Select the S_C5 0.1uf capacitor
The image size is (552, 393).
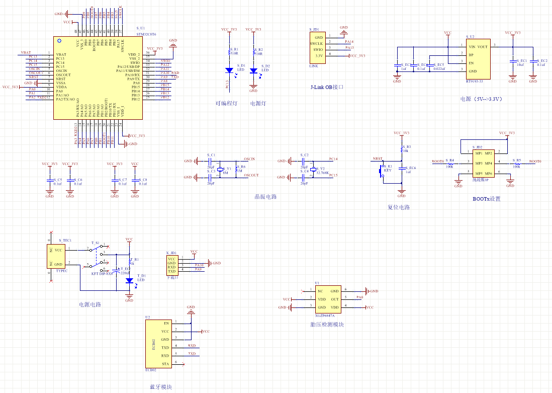click(49, 180)
